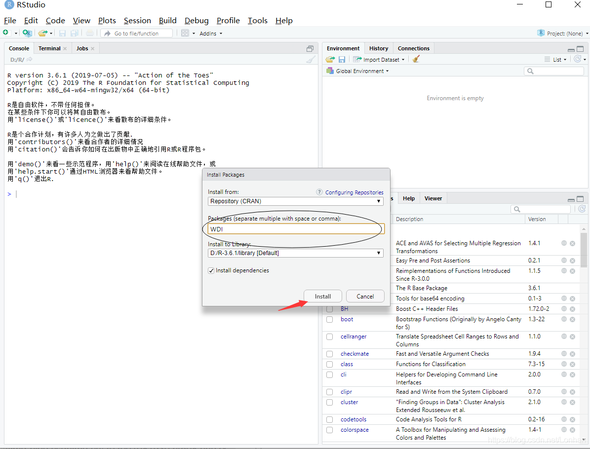Check the BH package checkbox
Screen dimensions: 590x449
point(330,309)
